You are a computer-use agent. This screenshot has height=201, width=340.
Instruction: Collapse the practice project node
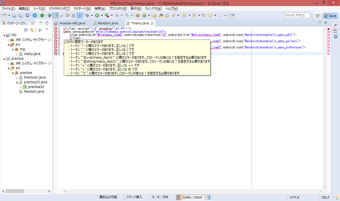5,58
